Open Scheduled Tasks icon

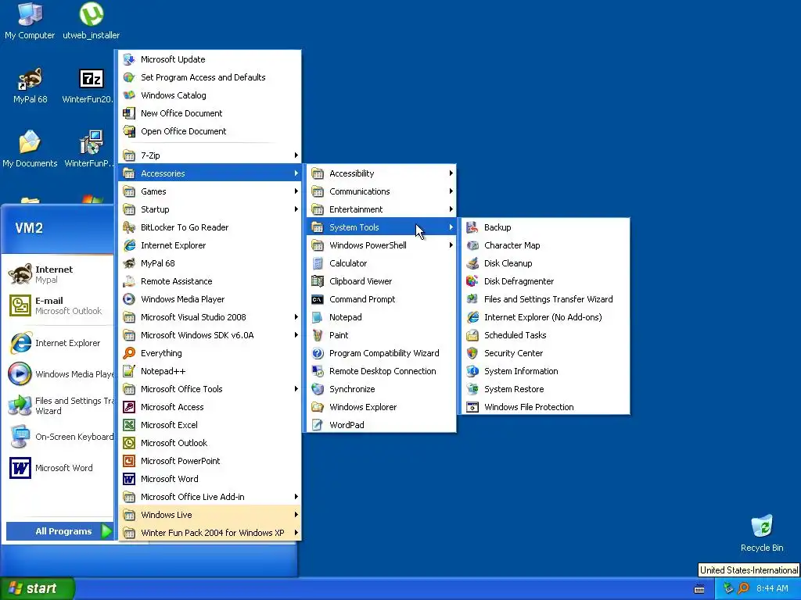pos(472,335)
